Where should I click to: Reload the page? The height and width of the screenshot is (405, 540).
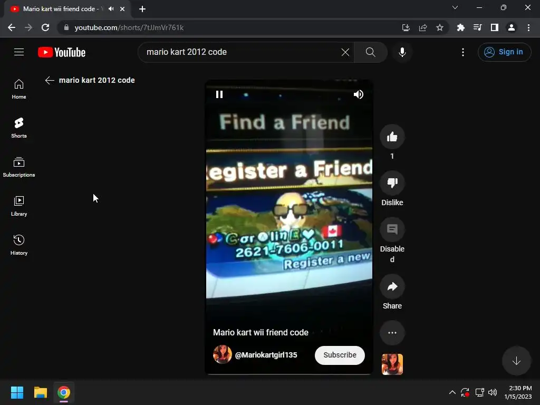45,27
